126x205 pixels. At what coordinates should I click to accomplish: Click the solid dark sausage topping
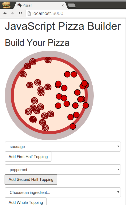(33, 119)
